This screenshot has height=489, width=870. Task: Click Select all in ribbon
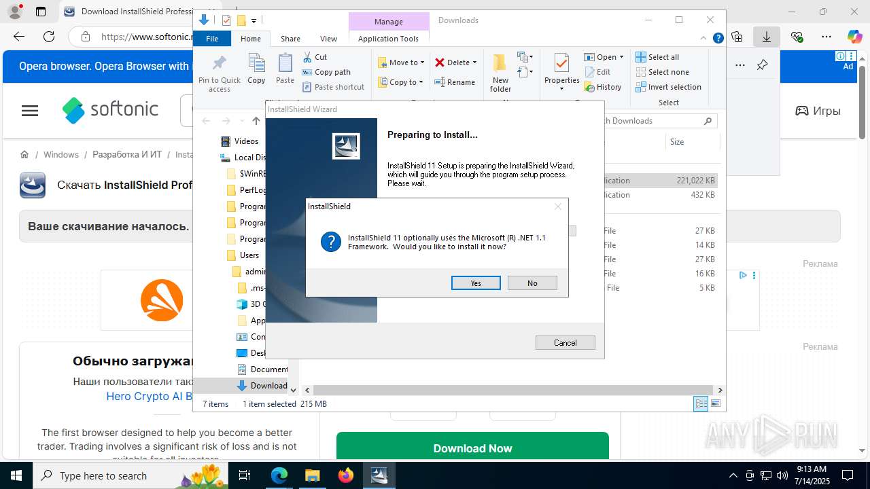[657, 57]
